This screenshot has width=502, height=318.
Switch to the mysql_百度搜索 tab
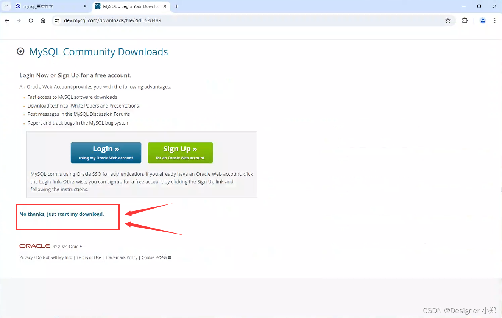click(x=51, y=6)
